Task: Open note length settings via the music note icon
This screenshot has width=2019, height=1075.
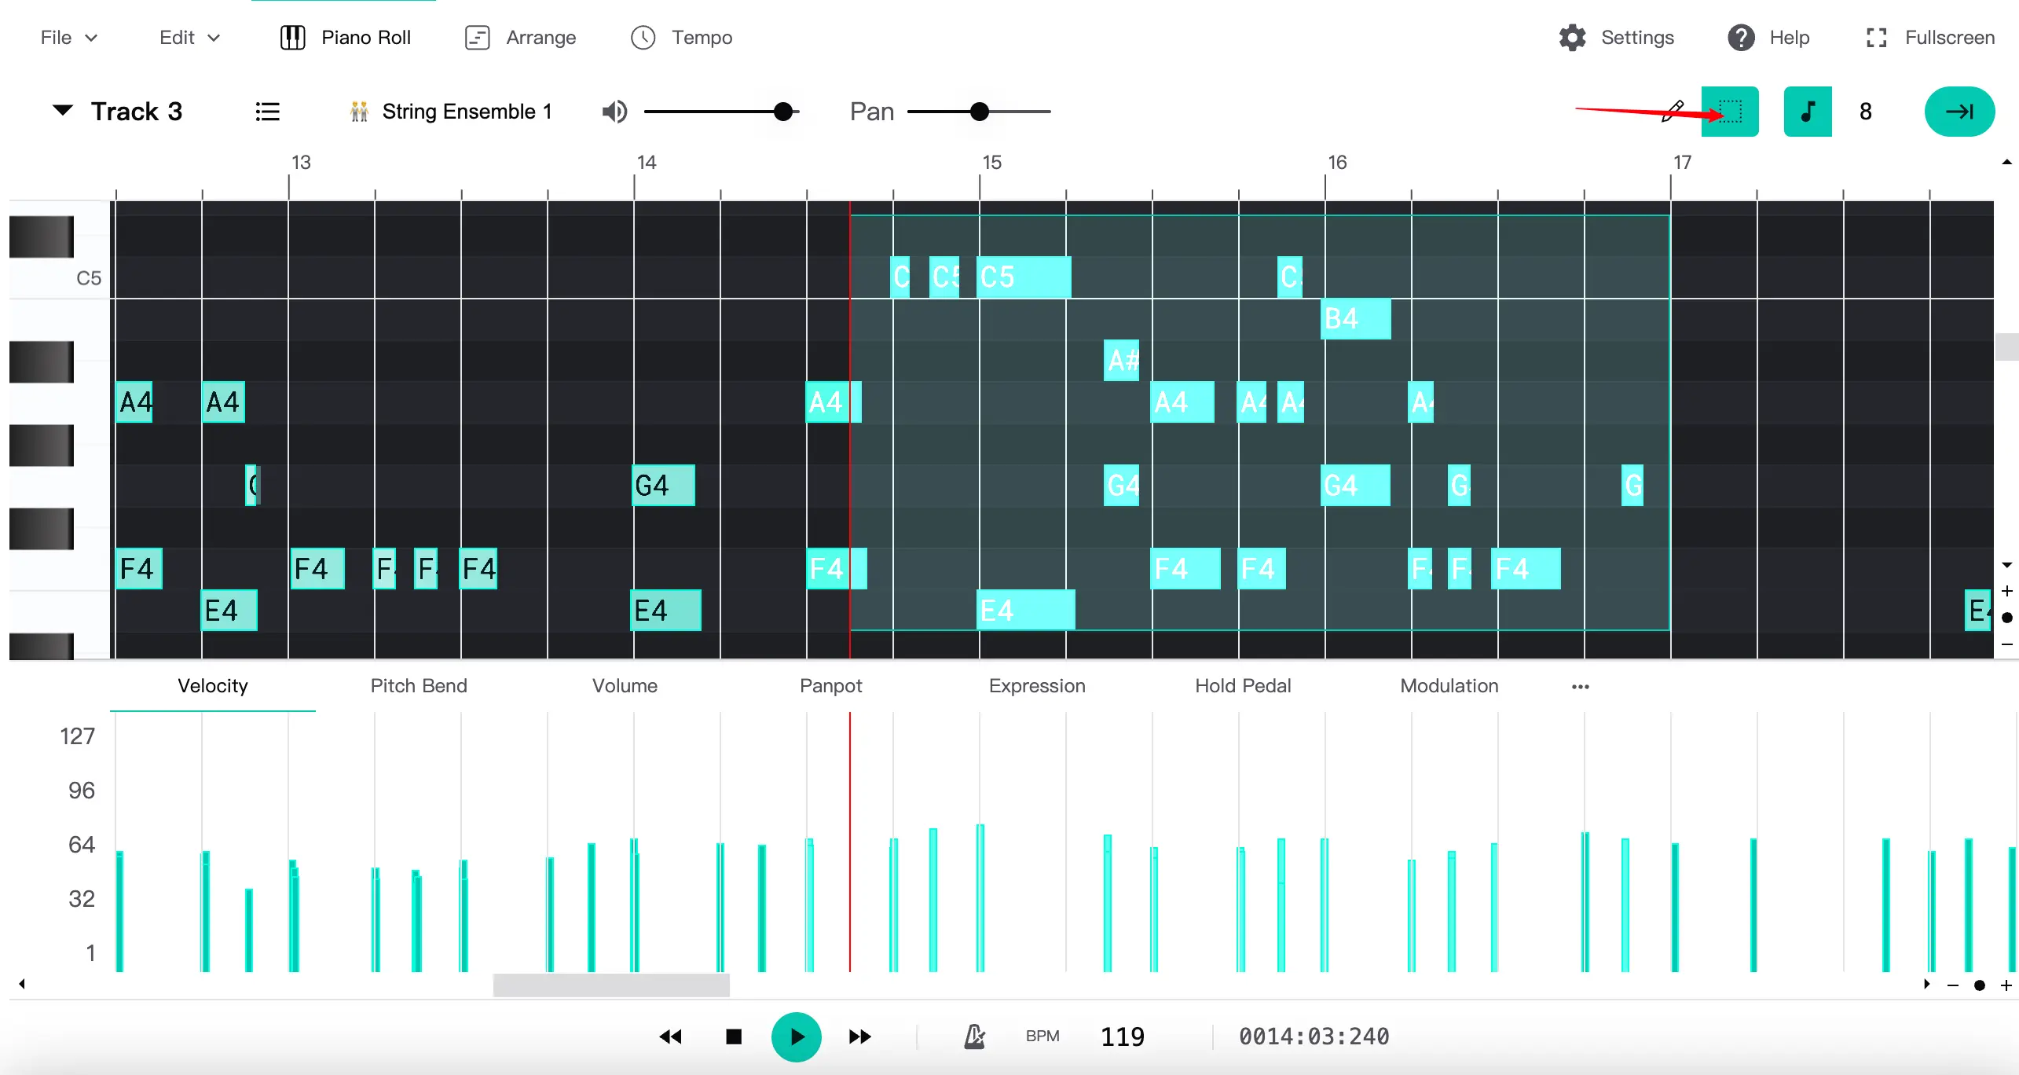Action: (1808, 111)
